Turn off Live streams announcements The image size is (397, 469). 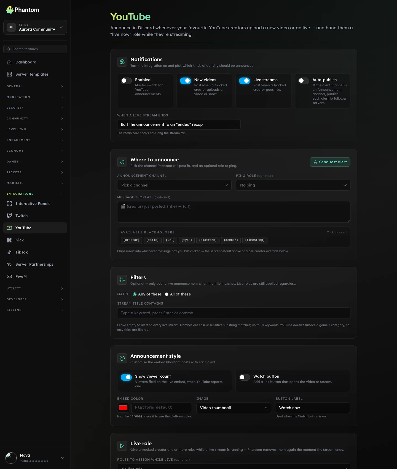tap(245, 81)
